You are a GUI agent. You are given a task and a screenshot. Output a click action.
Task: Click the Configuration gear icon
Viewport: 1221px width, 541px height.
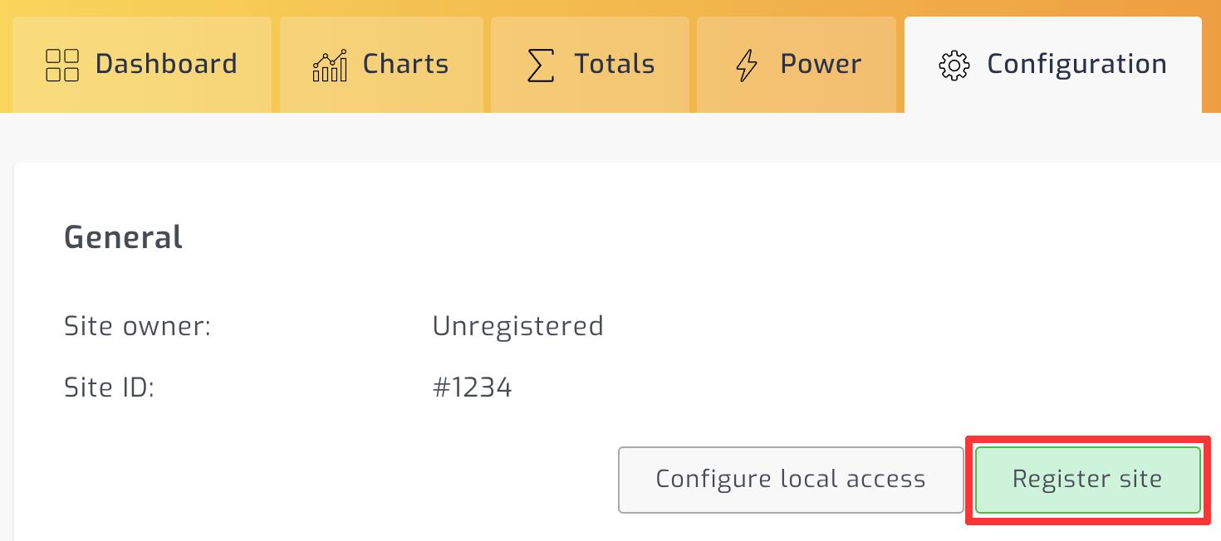954,65
